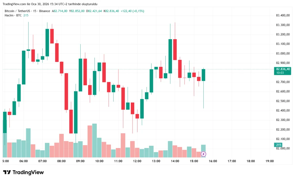The image size is (295, 180).
Task: Click the 12:00 time axis label
Action: 137,161
